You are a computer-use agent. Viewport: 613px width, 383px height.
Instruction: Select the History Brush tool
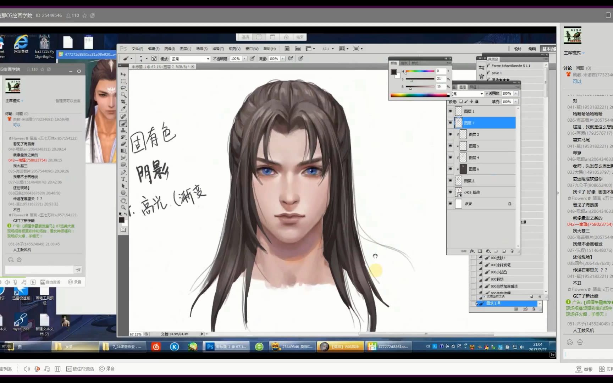click(123, 137)
